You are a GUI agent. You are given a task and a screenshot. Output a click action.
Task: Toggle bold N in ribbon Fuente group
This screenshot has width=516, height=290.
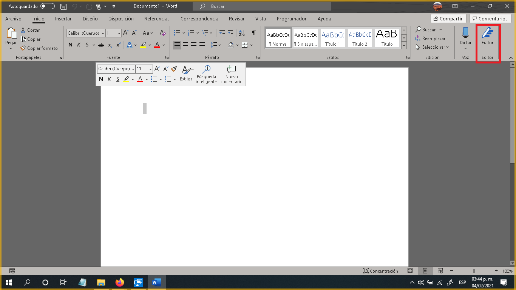point(70,45)
